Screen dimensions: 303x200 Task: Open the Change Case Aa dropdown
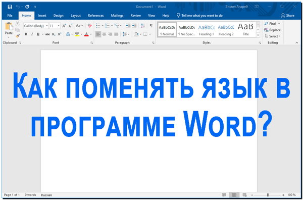[x=79, y=26]
